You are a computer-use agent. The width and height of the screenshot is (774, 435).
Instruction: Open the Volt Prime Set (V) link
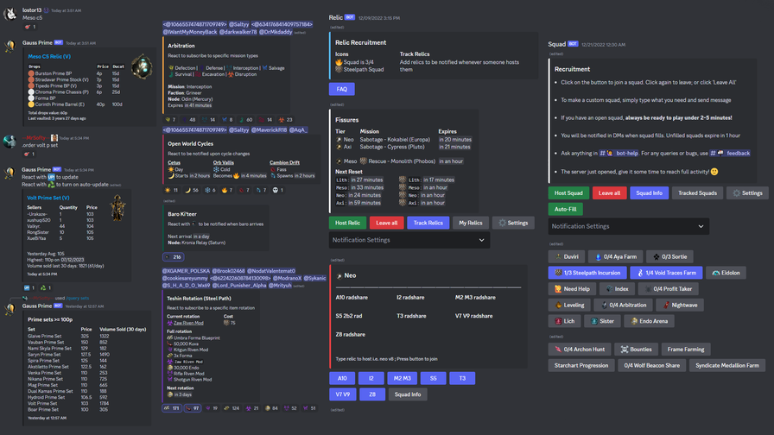pos(48,198)
